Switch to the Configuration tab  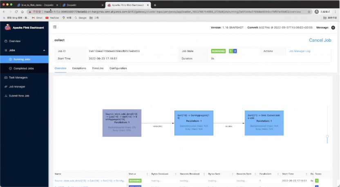point(118,68)
